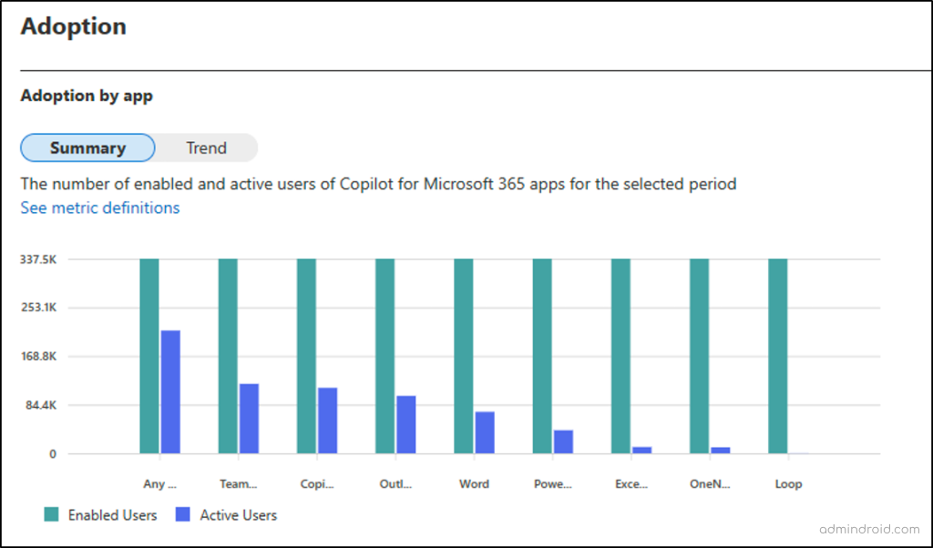Click the Enabled Users bar for Teams

pyautogui.click(x=228, y=355)
